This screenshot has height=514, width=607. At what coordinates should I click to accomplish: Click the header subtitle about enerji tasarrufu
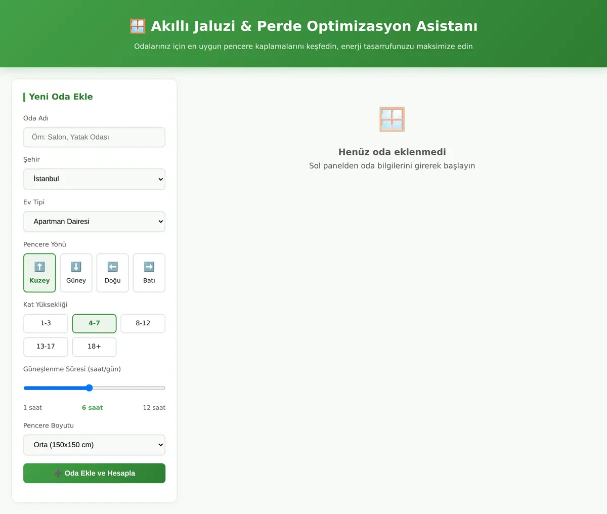click(x=303, y=47)
